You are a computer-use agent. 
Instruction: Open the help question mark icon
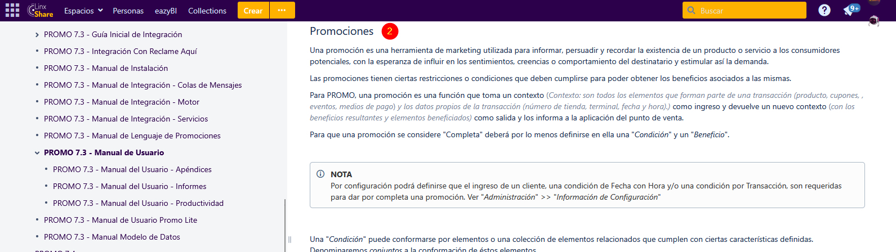pos(824,10)
